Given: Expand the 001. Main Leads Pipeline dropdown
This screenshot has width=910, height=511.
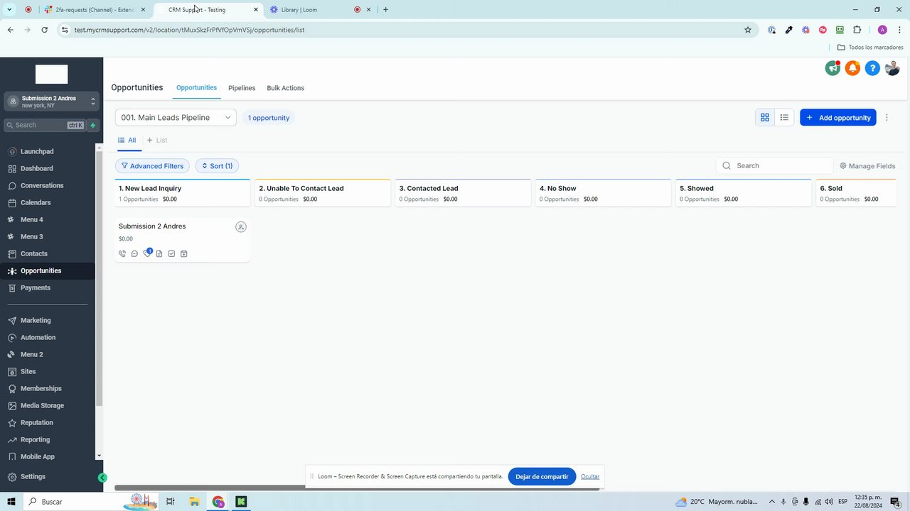Looking at the screenshot, I should (176, 118).
